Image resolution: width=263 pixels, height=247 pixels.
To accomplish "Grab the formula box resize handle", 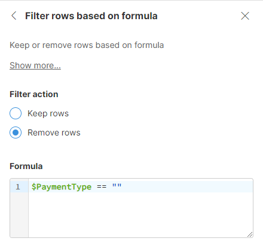I will (250, 234).
